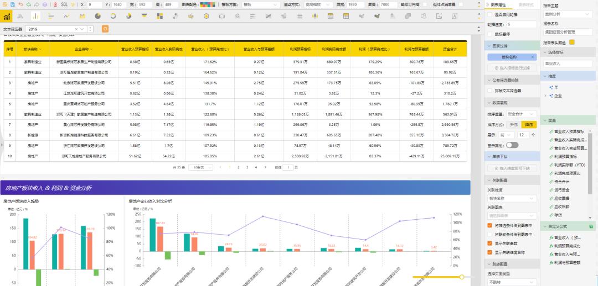Expand the 企业 dimension tree node
Screen dimensions: 598x286
click(545, 96)
